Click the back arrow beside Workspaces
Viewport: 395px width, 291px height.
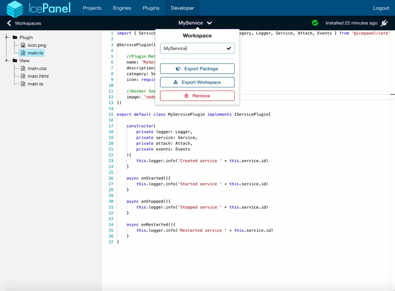pyautogui.click(x=8, y=22)
